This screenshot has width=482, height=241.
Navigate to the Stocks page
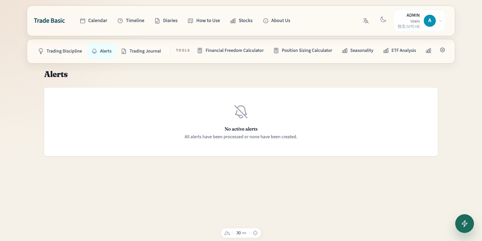click(241, 21)
